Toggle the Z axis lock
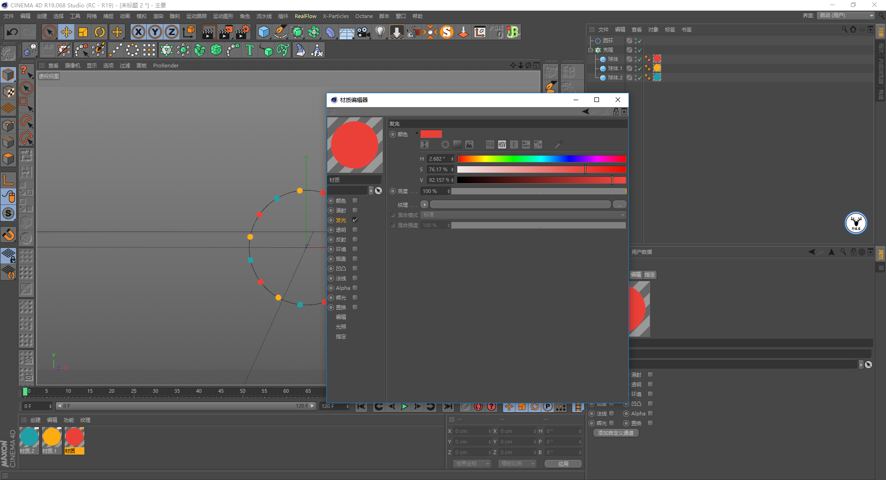The width and height of the screenshot is (886, 480). 172,32
